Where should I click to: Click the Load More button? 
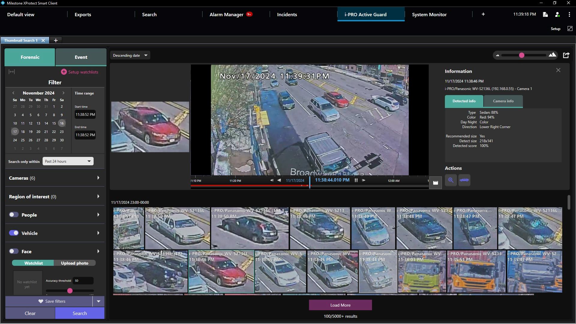[x=340, y=305]
